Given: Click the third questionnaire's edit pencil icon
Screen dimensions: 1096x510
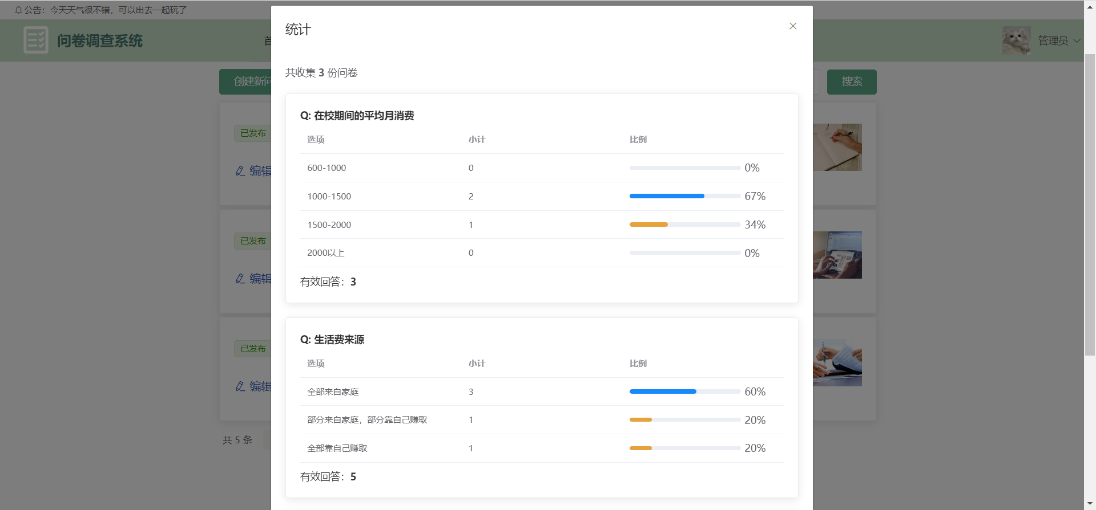Looking at the screenshot, I should 240,386.
